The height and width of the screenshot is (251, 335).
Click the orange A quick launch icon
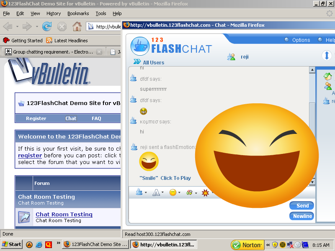(29, 245)
